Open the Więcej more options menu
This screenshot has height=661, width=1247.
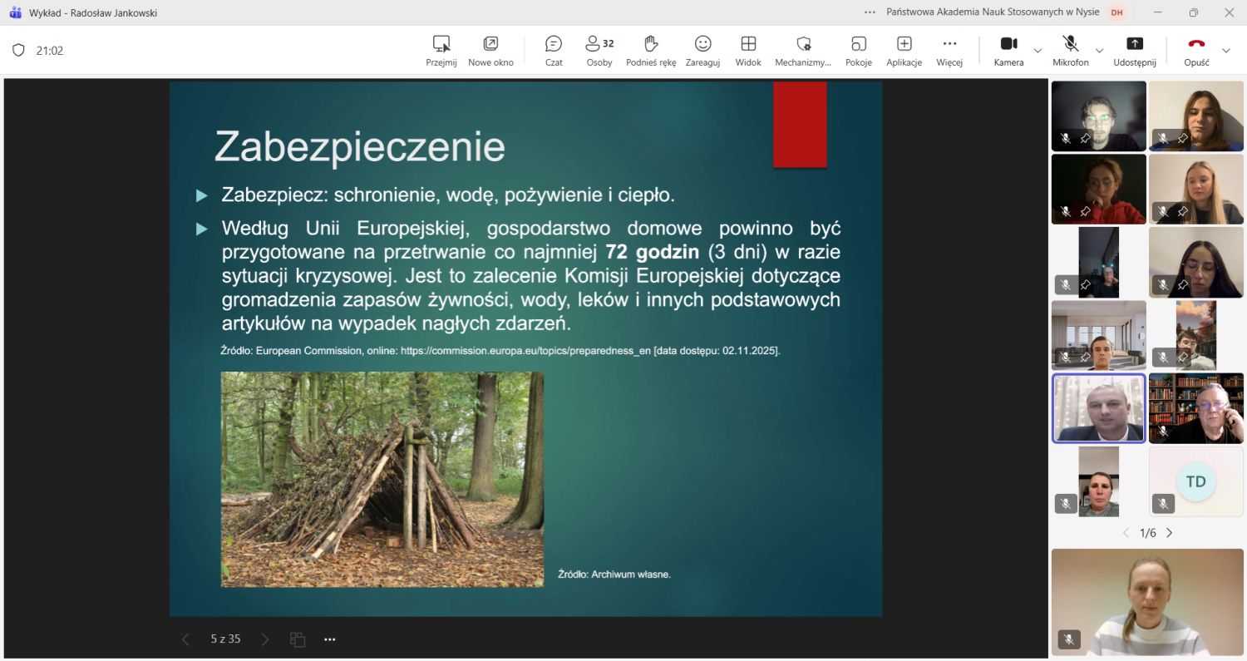pyautogui.click(x=949, y=50)
